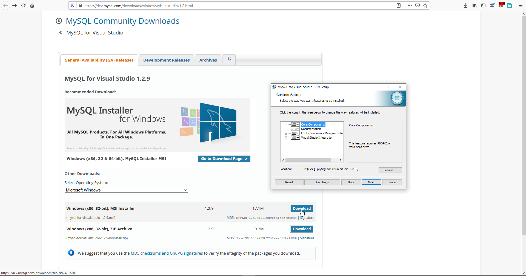Download the 32-bit ZIP Archive
The width and height of the screenshot is (526, 276).
pyautogui.click(x=302, y=229)
